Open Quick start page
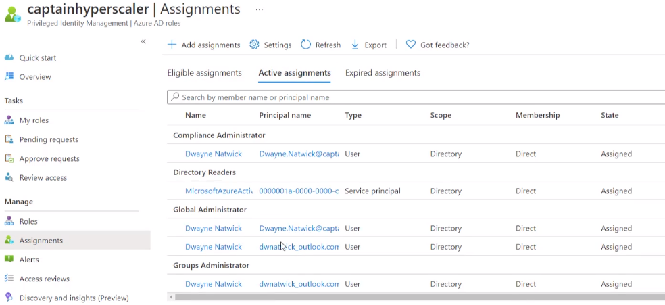This screenshot has height=305, width=665. [x=38, y=57]
